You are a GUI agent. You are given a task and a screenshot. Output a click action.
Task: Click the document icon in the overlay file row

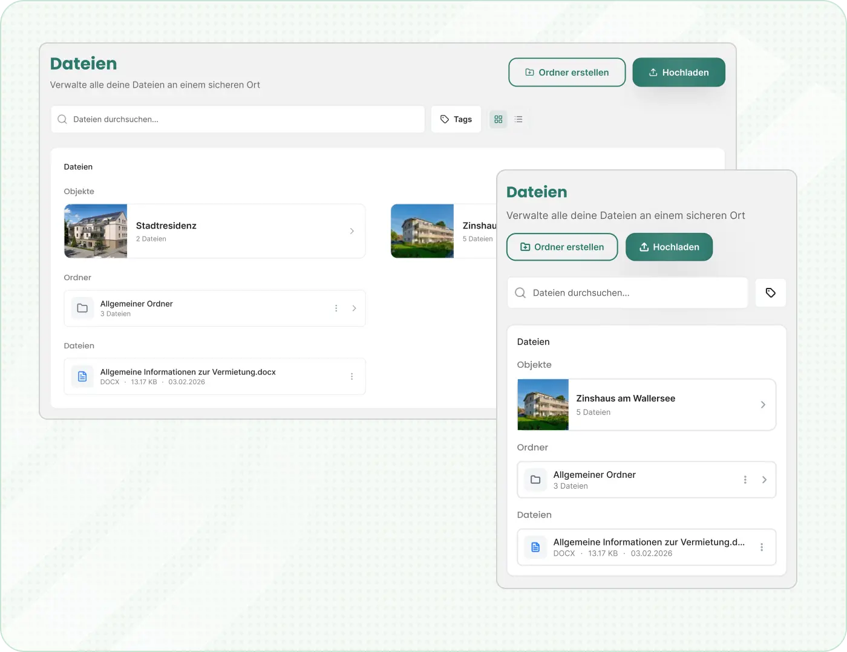point(535,547)
